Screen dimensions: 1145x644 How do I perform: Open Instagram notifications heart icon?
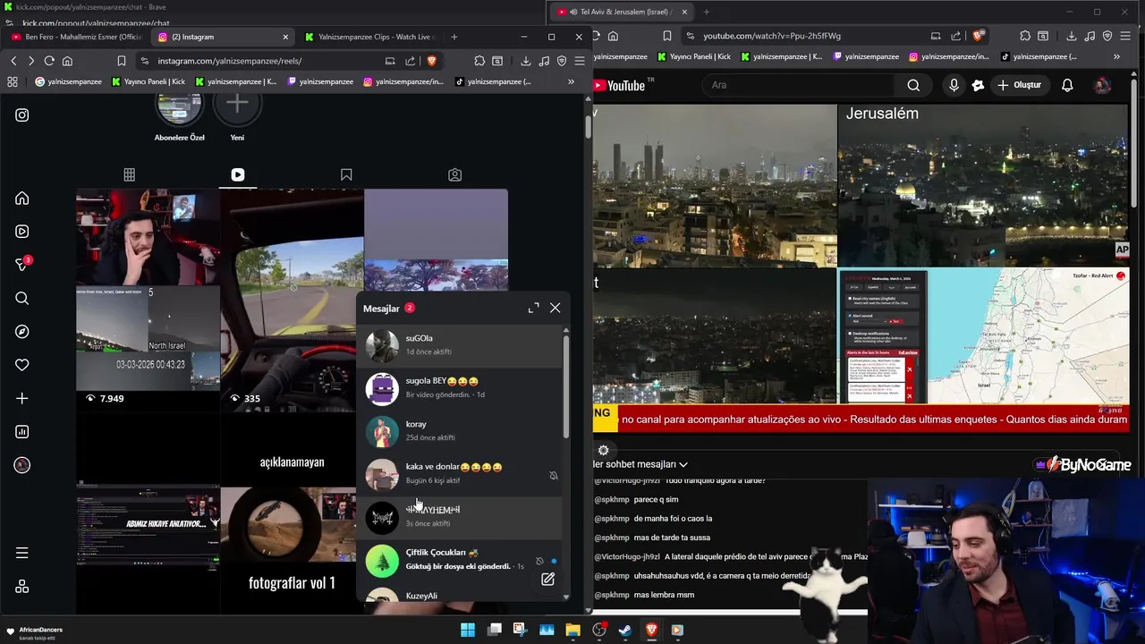[22, 365]
